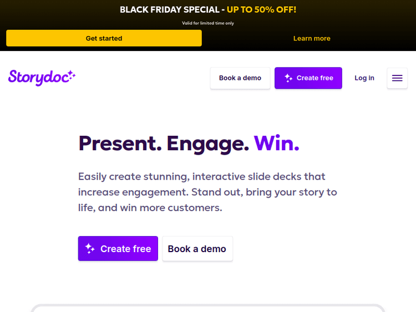This screenshot has width=416, height=312.
Task: Click the sparkle stars beside the Storydoc wordmark
Action: [x=70, y=75]
